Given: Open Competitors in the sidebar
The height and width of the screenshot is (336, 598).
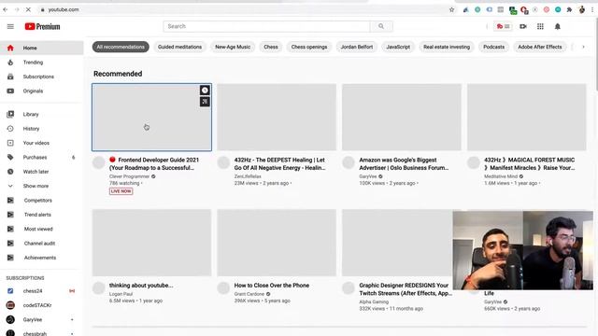Looking at the screenshot, I should (x=41, y=201).
